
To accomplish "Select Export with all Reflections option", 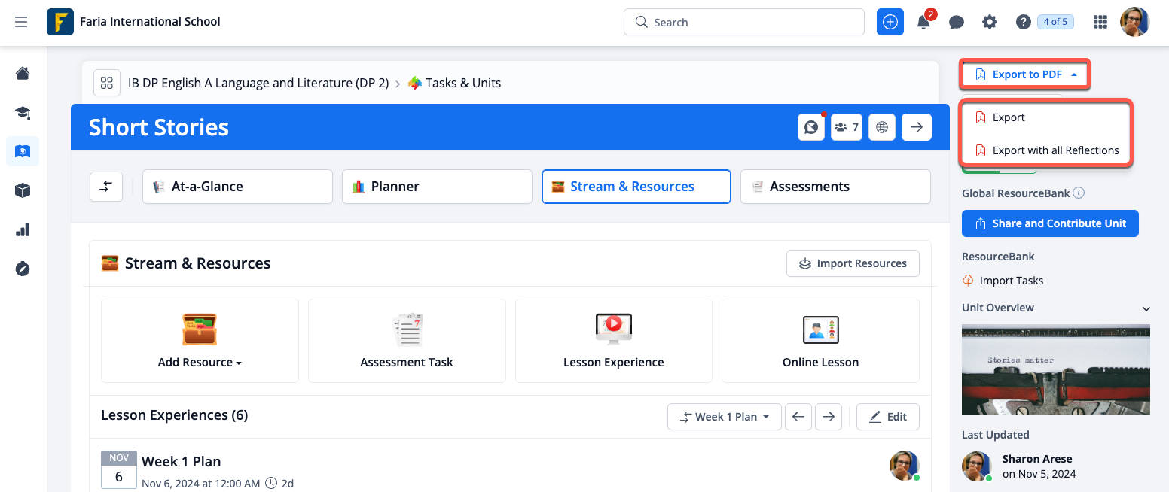I will [1055, 150].
